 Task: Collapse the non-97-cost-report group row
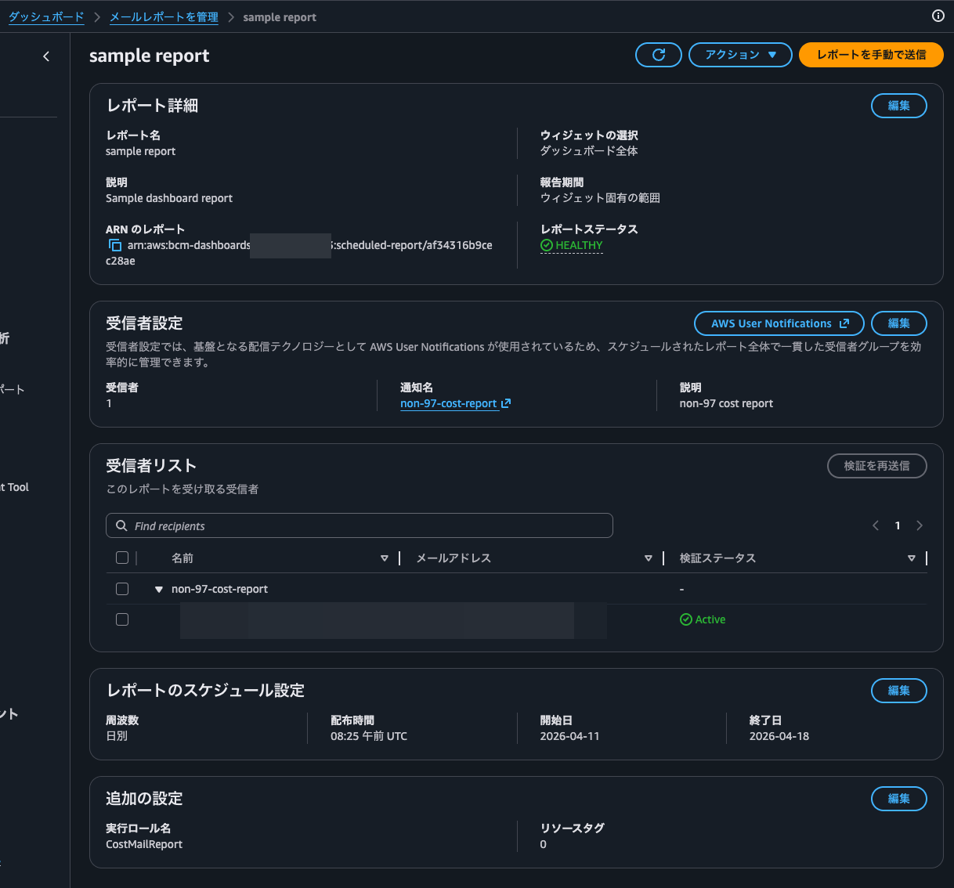[159, 590]
